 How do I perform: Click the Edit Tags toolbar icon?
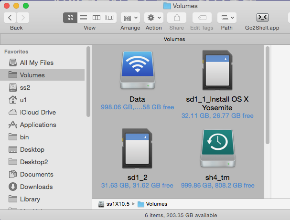[x=202, y=18]
